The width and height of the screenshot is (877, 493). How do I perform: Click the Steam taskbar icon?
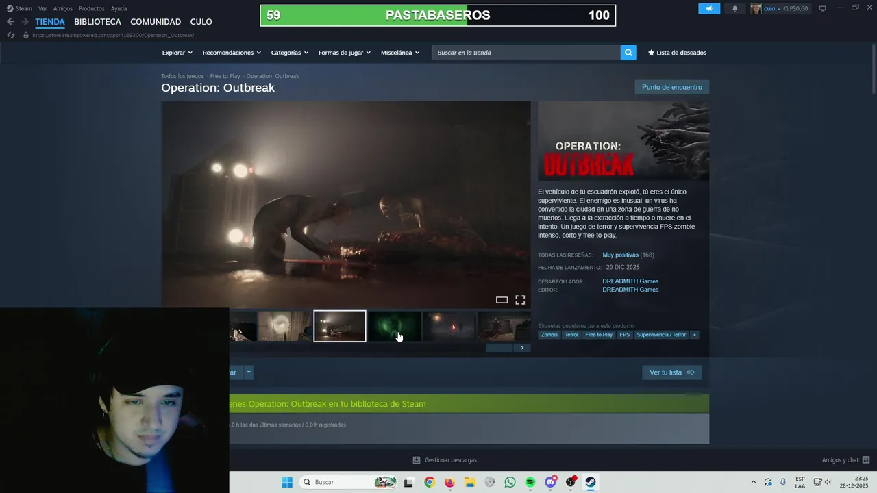pos(591,482)
